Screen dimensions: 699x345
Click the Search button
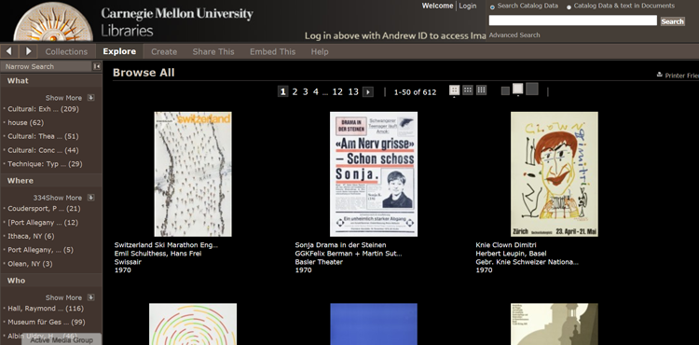[x=672, y=21]
